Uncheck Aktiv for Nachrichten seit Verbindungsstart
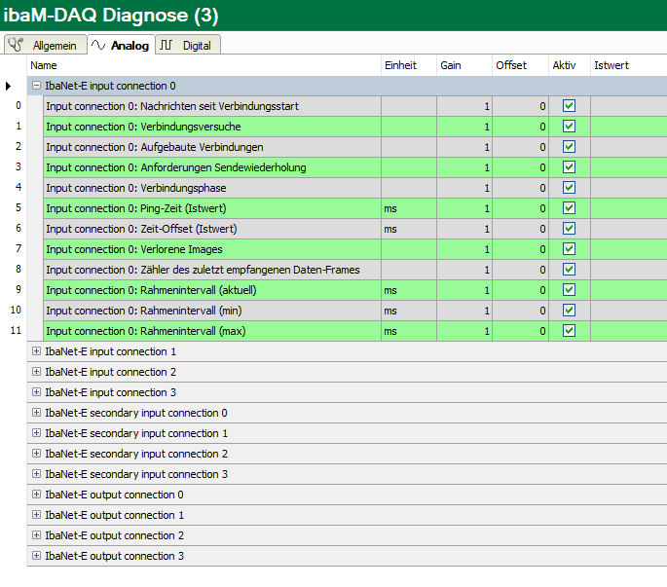Viewport: 667px width, 587px height. [x=570, y=106]
